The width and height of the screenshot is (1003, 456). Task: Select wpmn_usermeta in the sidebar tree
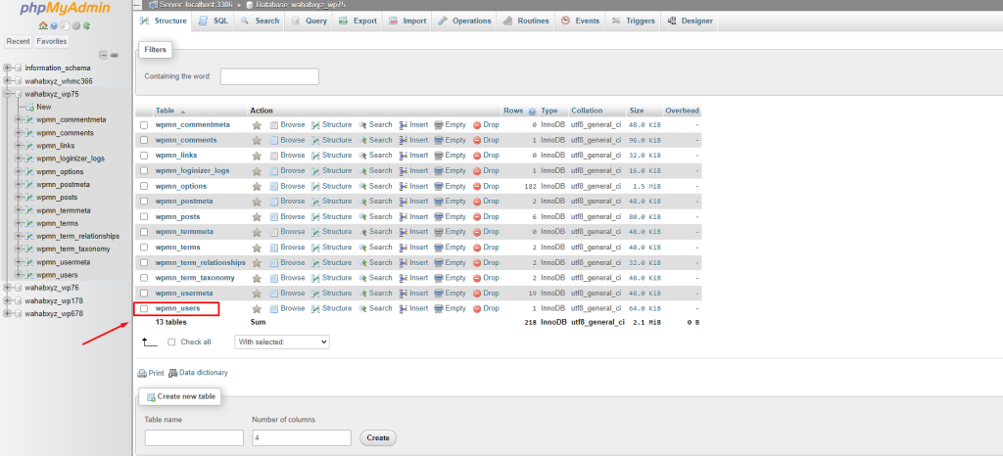(63, 261)
